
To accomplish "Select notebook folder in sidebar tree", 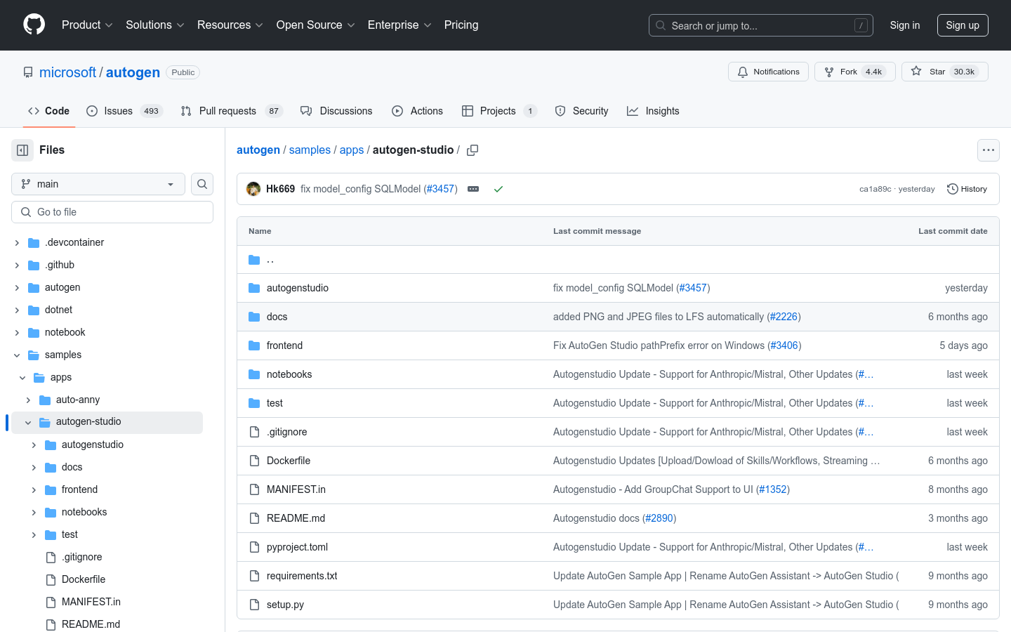I will (x=65, y=332).
